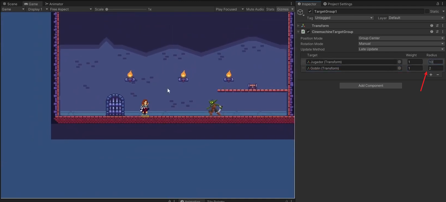Select the Inspector tab
Screen dimensions: 446x202
click(307, 4)
